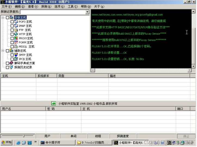Screen dimensions: 197x147
Task: Collapse the 辅助主机 tree node
Action: point(3,51)
